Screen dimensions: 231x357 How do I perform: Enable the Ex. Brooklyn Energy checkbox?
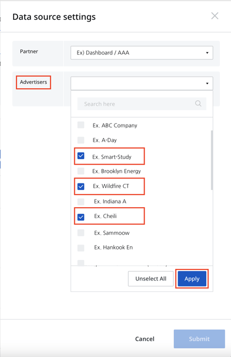81,171
